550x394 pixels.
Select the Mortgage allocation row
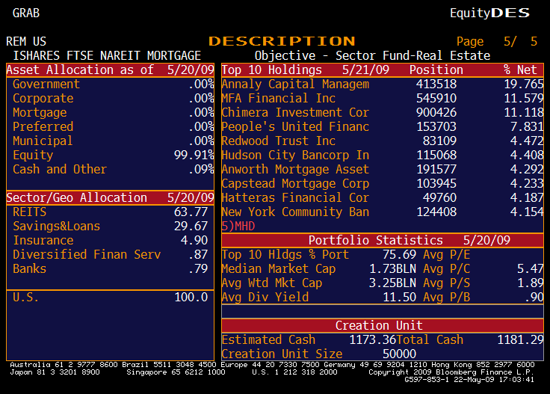click(x=110, y=113)
